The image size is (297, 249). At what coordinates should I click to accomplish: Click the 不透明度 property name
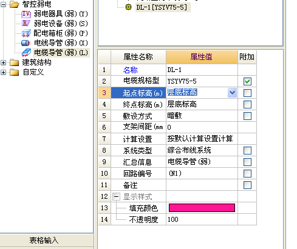143,220
